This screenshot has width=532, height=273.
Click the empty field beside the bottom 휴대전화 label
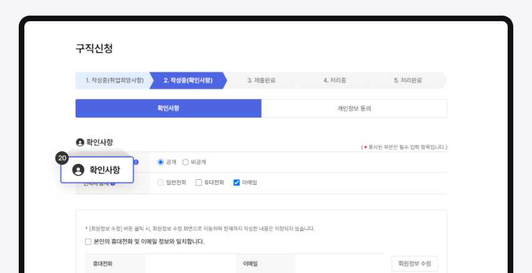point(190,264)
